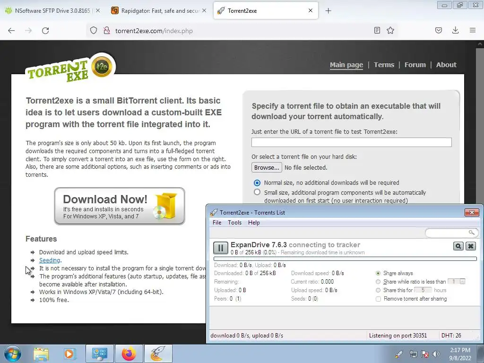
Task: Select Share while ratio is less than
Action: pos(378,282)
